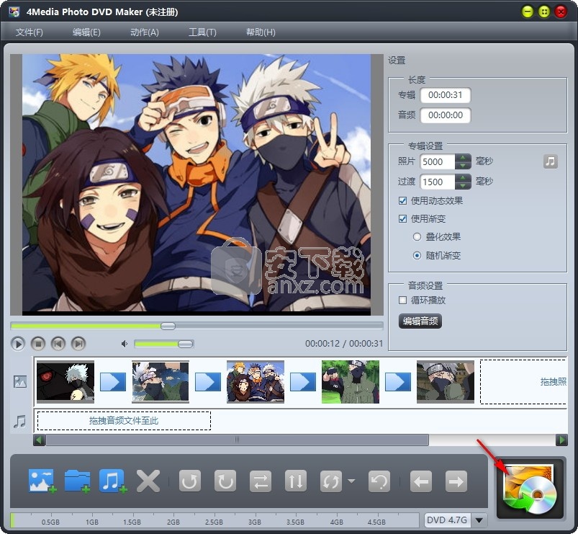Flip photo vertically
The image size is (578, 534).
[296, 481]
